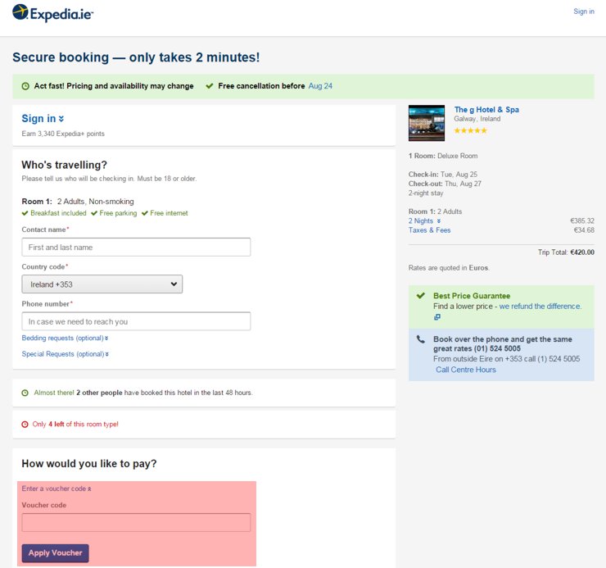Open the Taxes & Fees link

429,230
